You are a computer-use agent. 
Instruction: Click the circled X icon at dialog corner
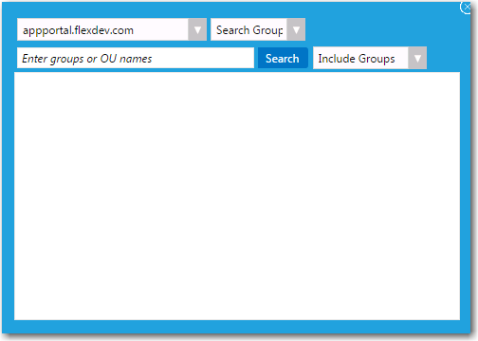[466, 7]
